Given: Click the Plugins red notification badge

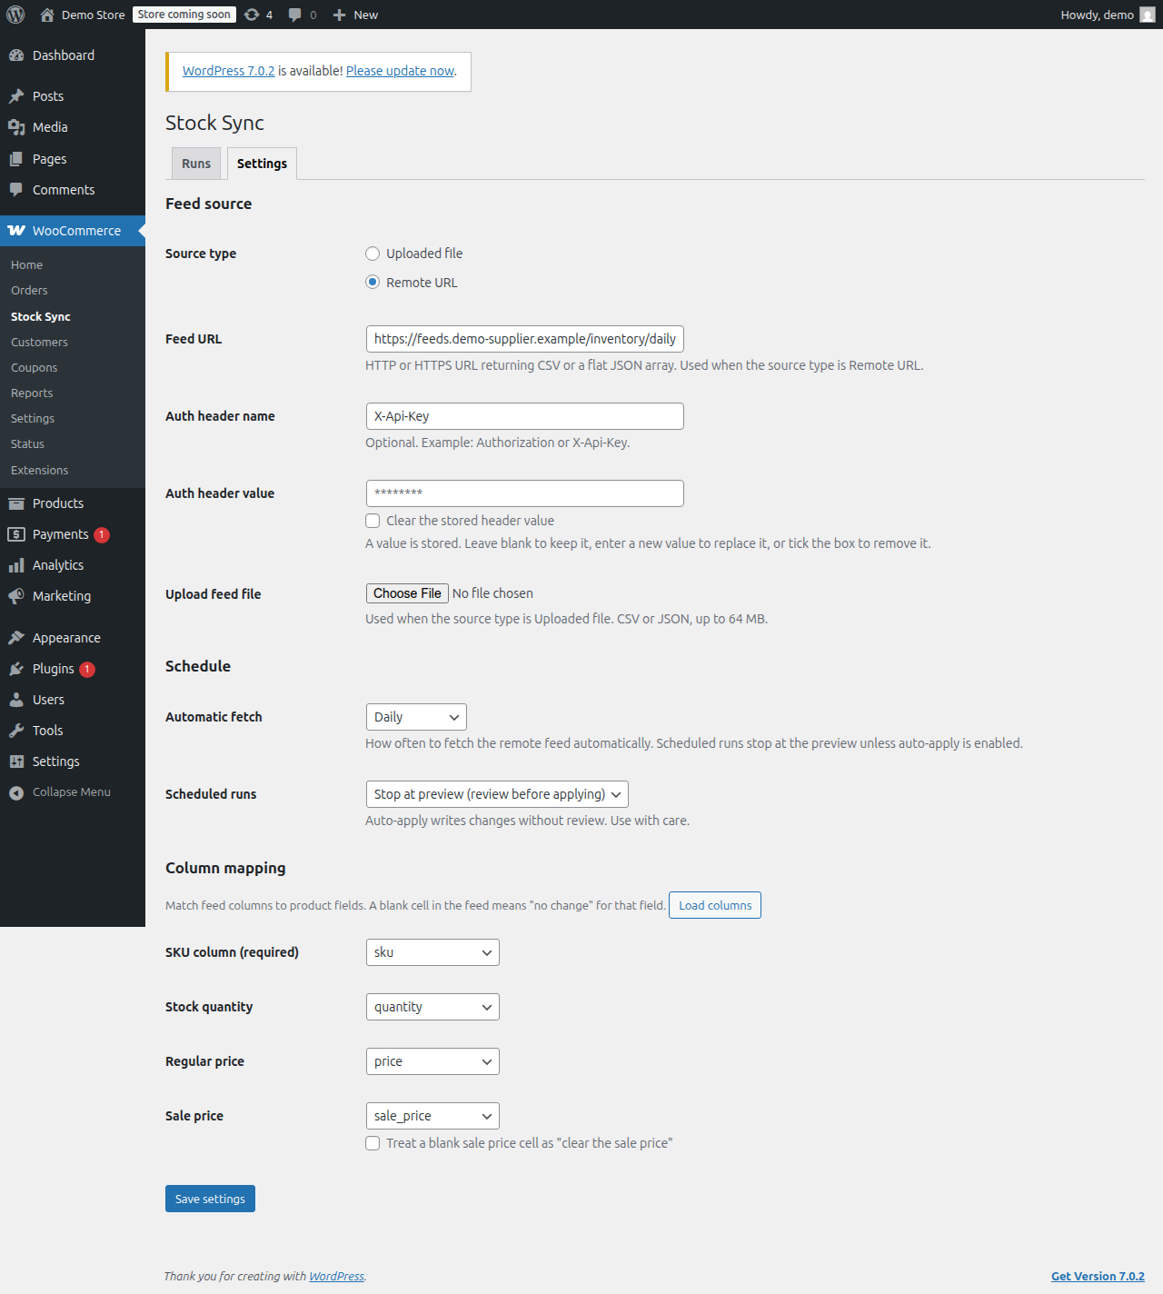Looking at the screenshot, I should pos(87,670).
